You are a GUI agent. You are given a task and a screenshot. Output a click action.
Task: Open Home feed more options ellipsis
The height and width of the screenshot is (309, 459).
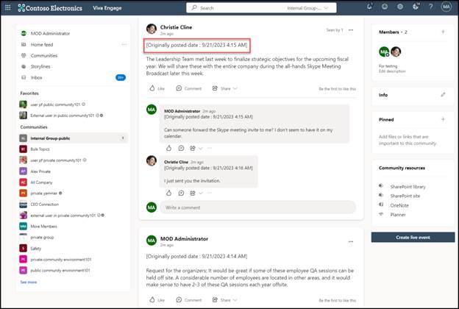(x=124, y=45)
